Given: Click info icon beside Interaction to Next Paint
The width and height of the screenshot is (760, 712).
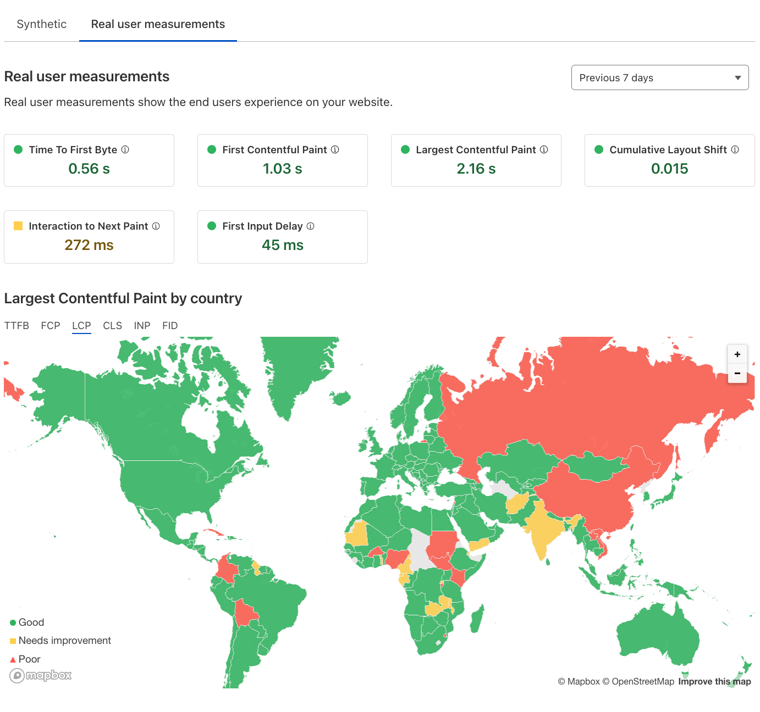Looking at the screenshot, I should pyautogui.click(x=156, y=226).
